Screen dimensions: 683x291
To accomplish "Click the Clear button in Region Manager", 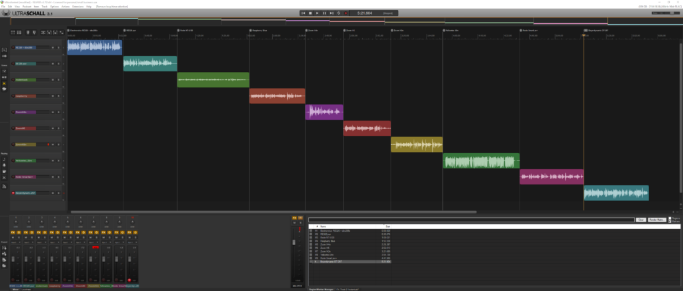I will 641,220.
